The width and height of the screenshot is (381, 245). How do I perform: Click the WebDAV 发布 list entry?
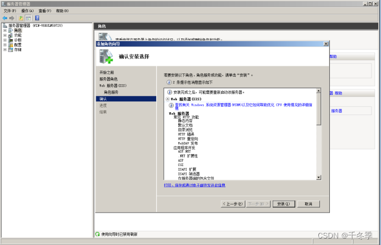[x=188, y=143]
